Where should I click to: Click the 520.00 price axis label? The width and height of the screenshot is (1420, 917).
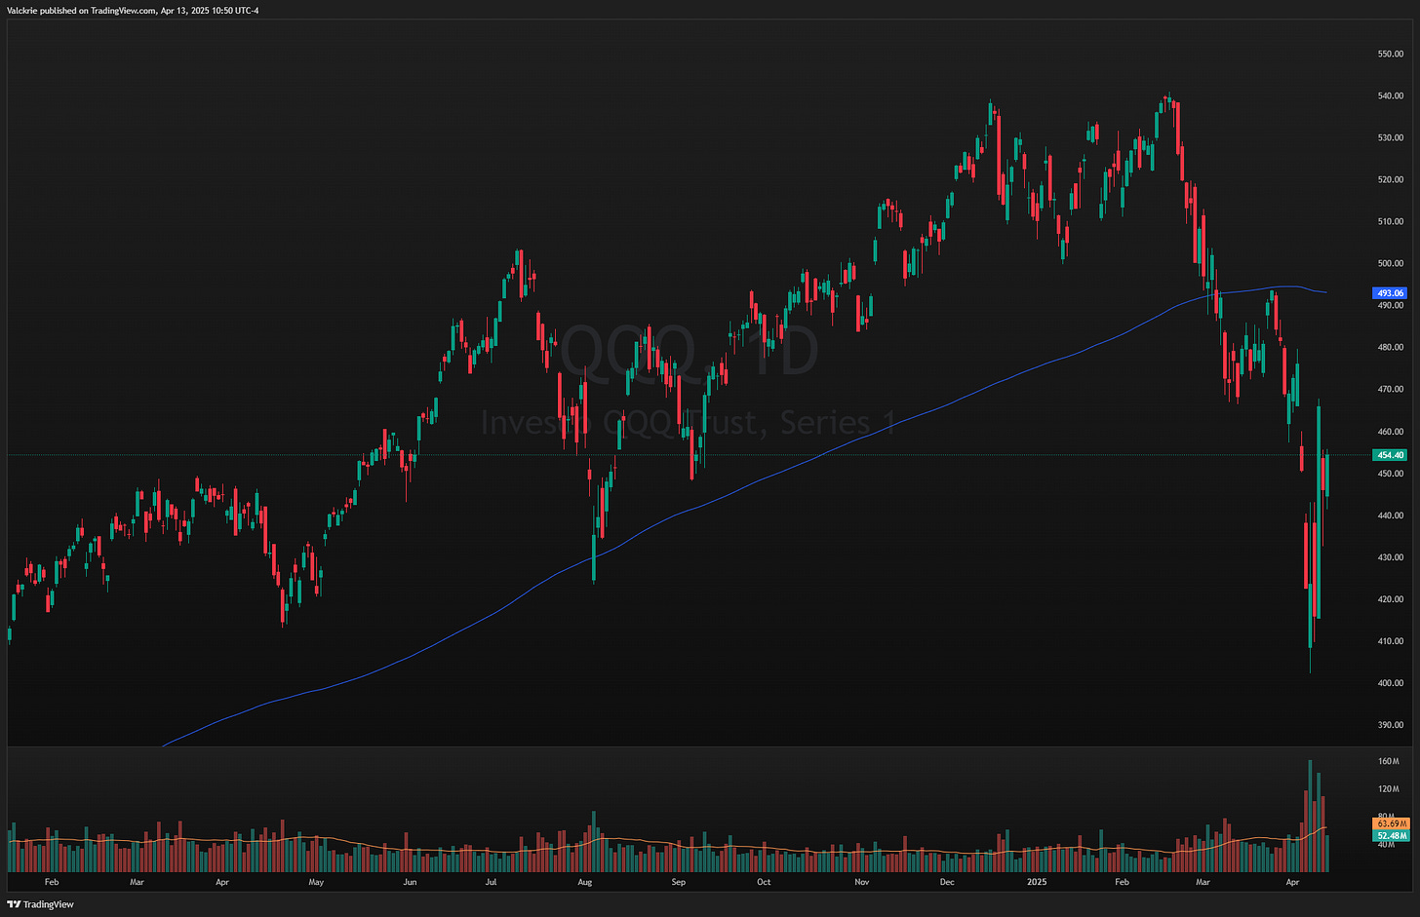click(x=1391, y=179)
